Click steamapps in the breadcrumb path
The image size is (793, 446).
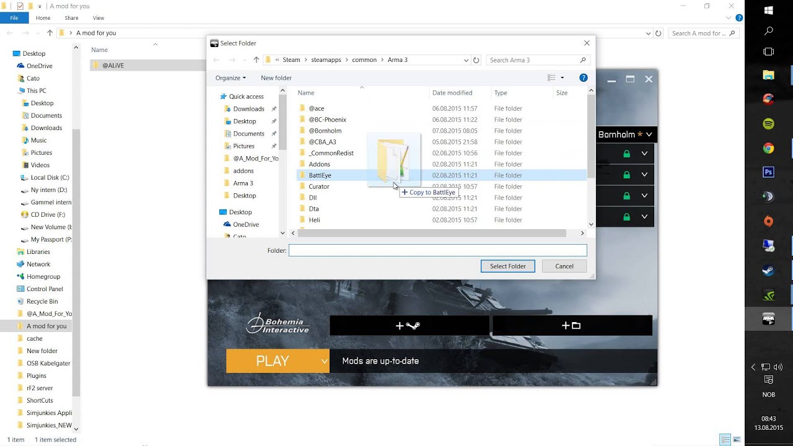pos(326,60)
